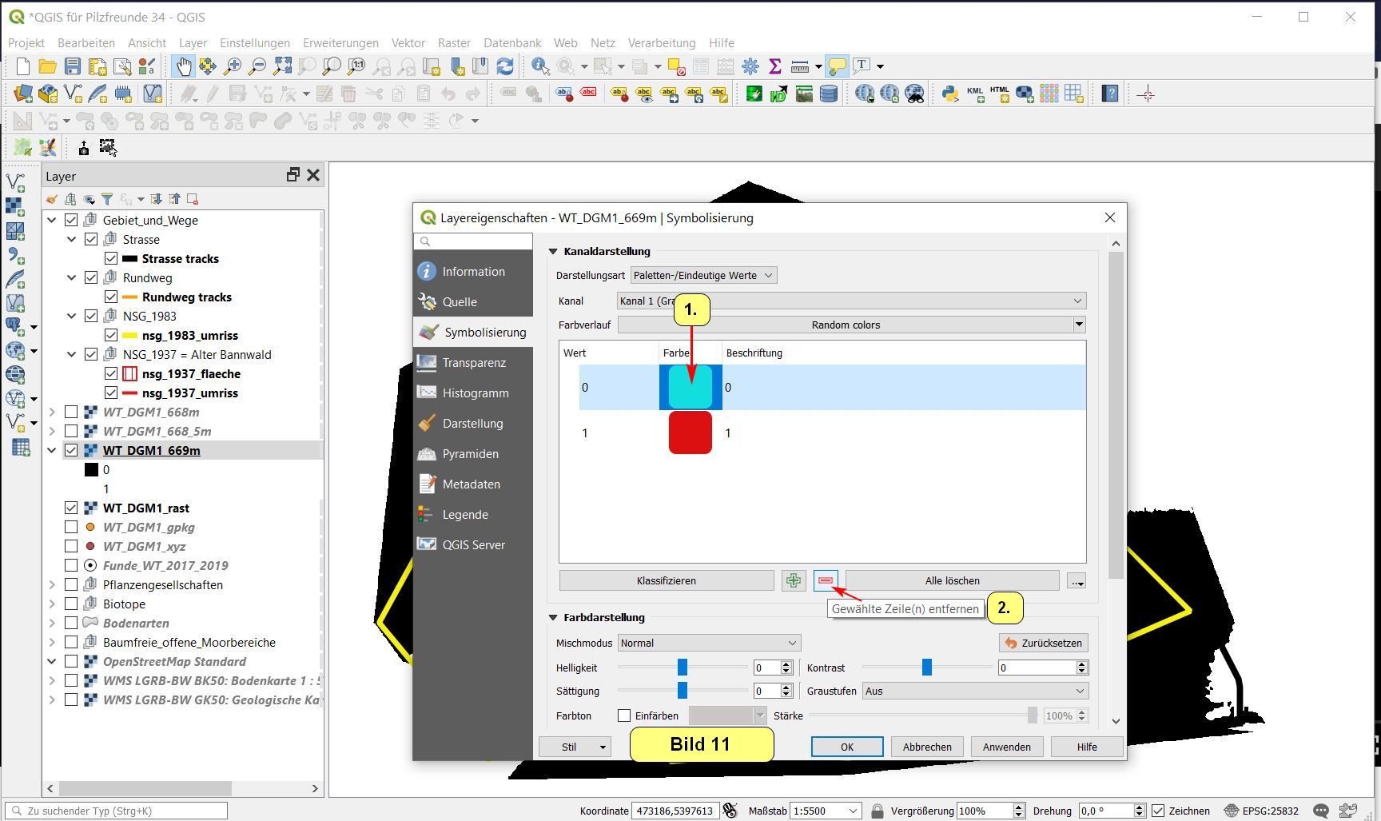Uncheck the Rundweg layer group checkbox
Viewport: 1381px width, 821px height.
click(x=91, y=278)
